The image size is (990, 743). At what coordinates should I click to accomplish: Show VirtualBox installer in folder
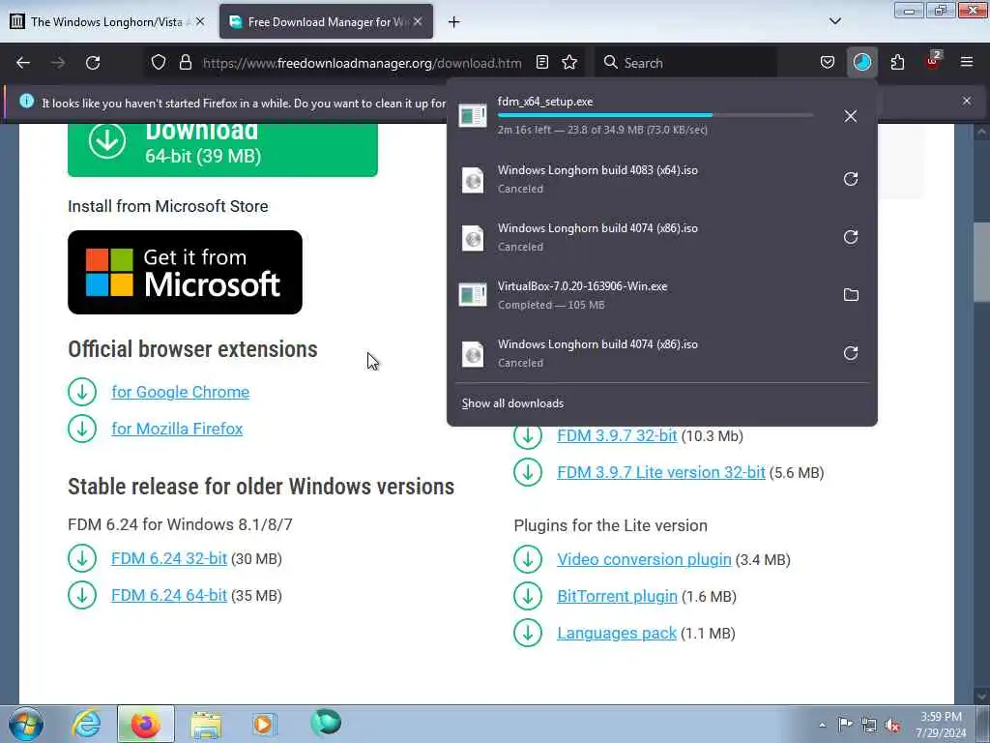pyautogui.click(x=851, y=294)
